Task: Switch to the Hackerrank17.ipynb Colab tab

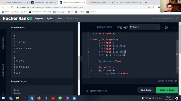Action: pyautogui.click(x=101, y=2)
